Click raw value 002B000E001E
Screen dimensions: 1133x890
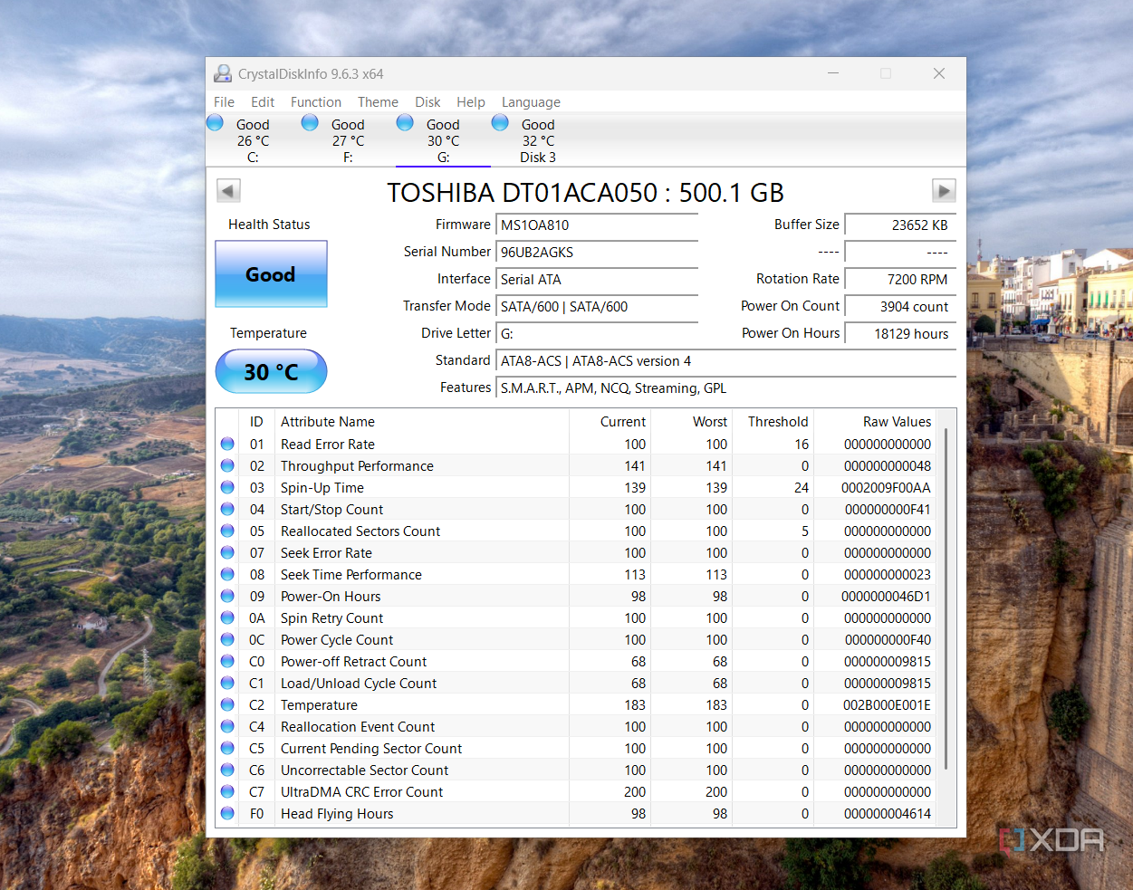click(x=887, y=704)
